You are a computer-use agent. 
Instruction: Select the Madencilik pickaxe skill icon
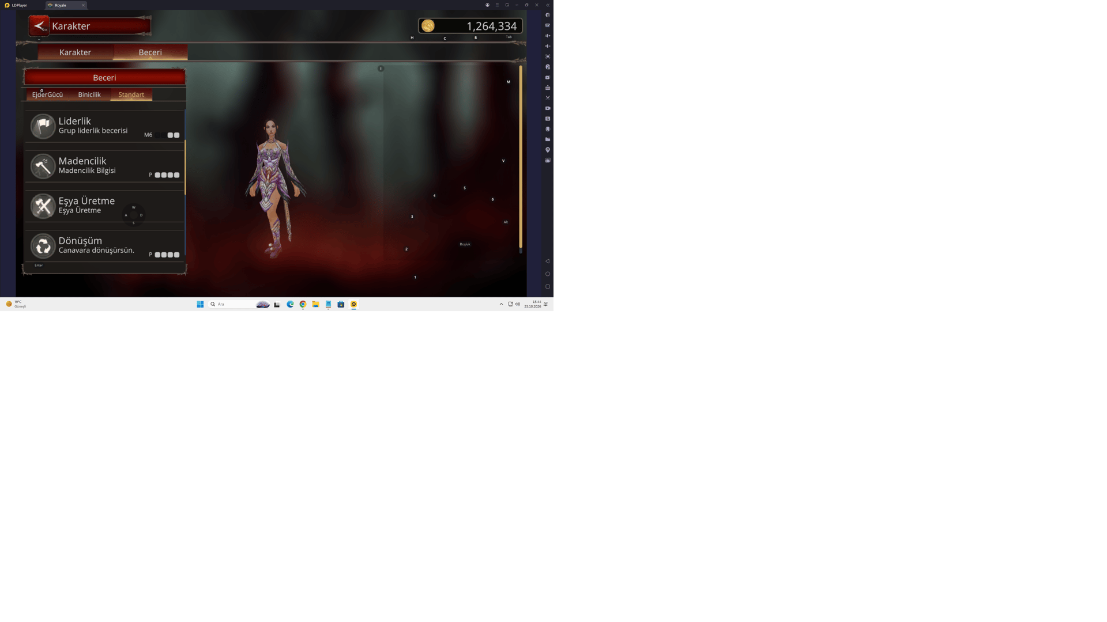point(43,166)
